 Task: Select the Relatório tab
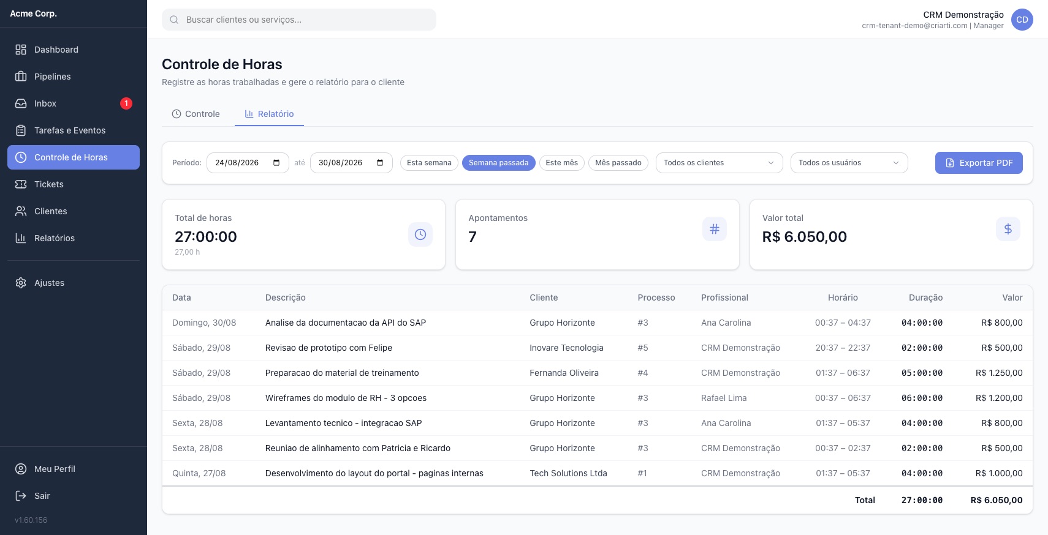click(x=269, y=114)
